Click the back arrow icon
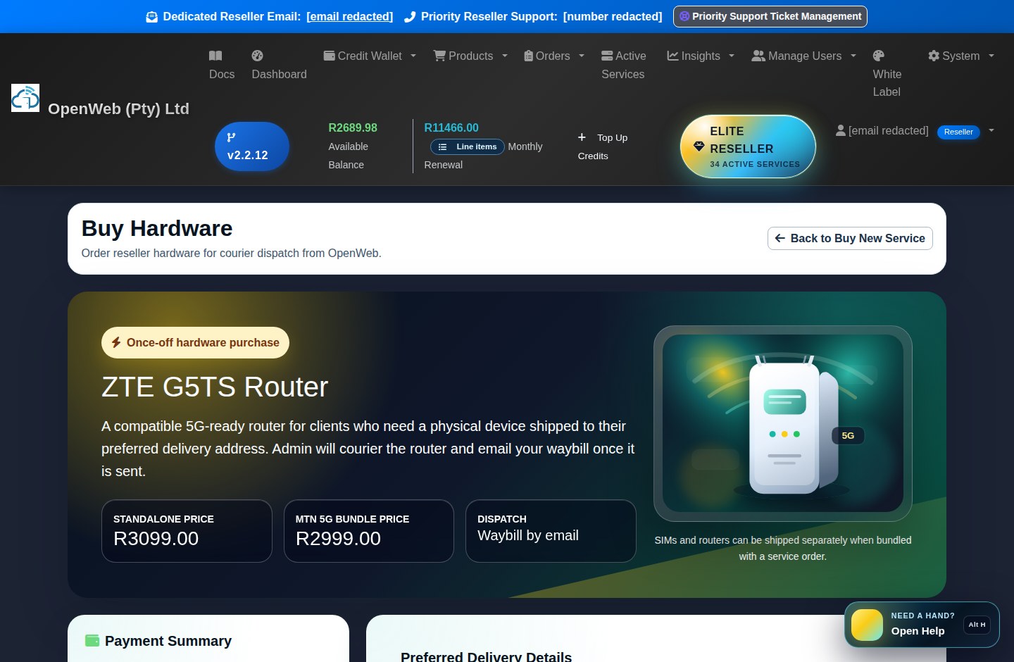Viewport: 1014px width, 662px height. click(x=780, y=238)
